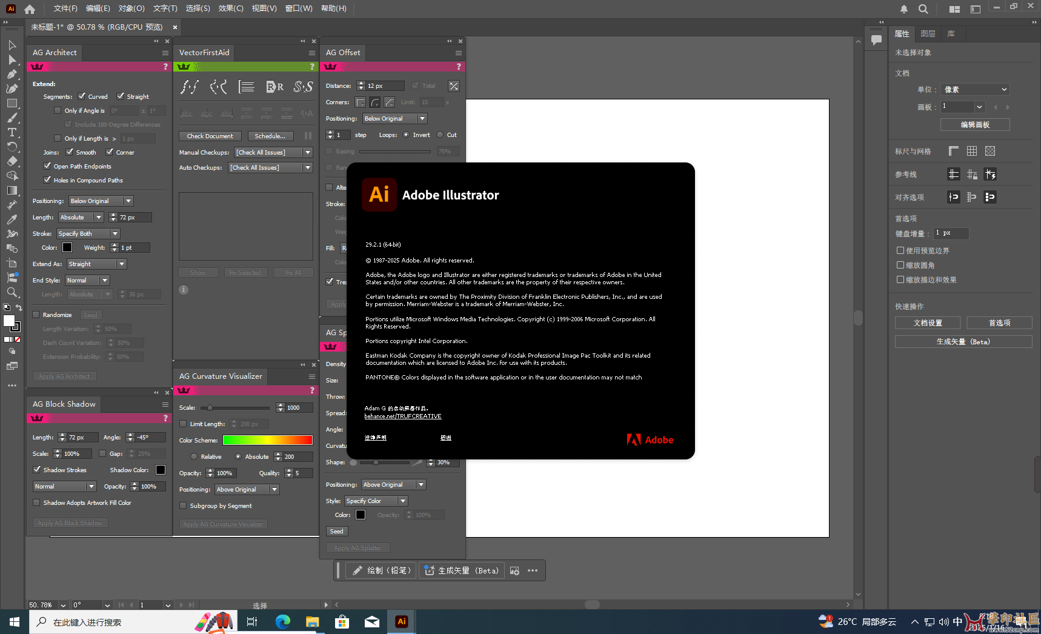Select the Eraser tool
This screenshot has width=1041, height=634.
tap(12, 162)
